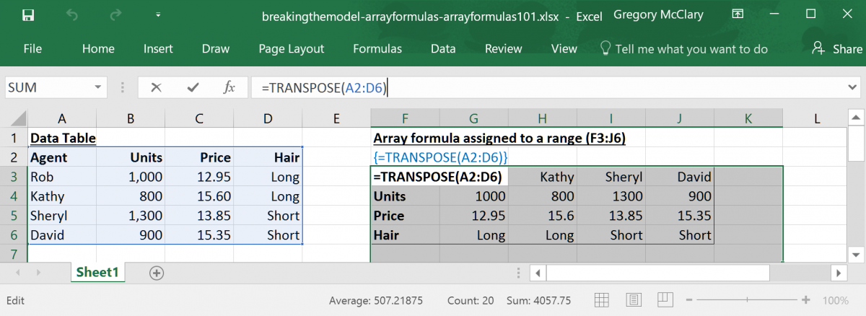Click the cell containing Sheryl in column A

tap(61, 216)
